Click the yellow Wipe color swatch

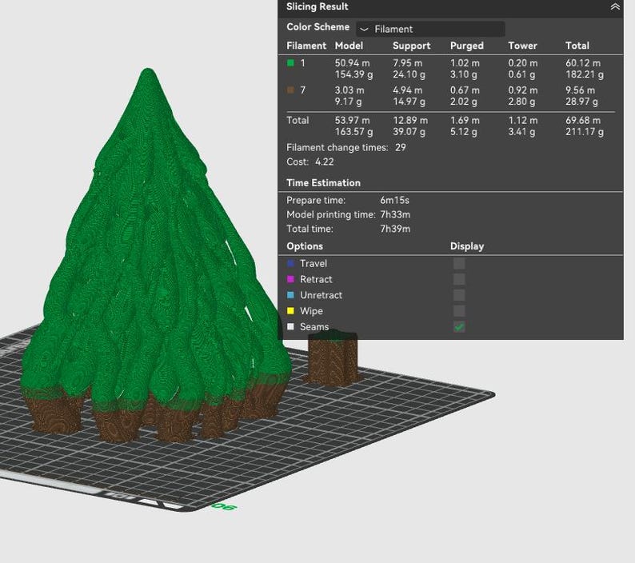[290, 311]
